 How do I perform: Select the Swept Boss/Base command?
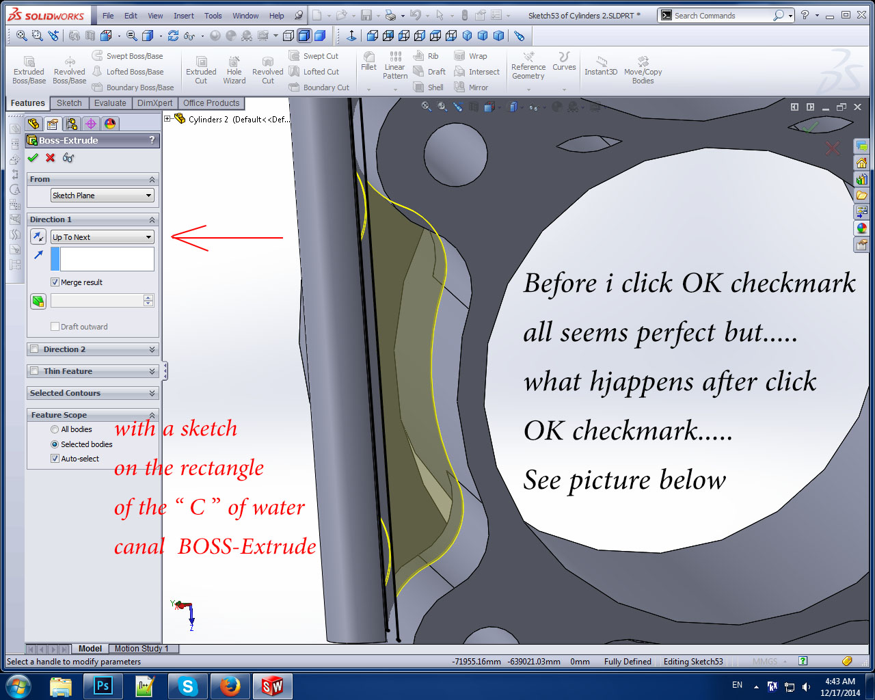tap(128, 56)
